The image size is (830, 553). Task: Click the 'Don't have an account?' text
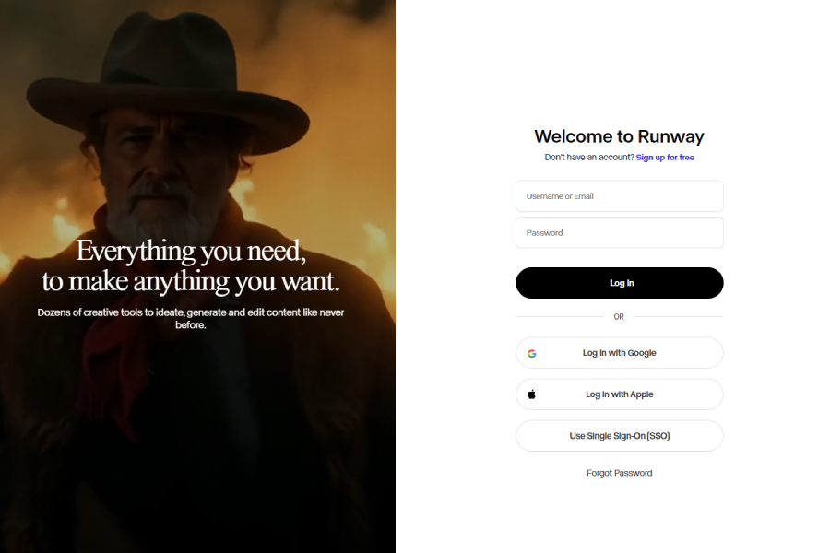[589, 158]
